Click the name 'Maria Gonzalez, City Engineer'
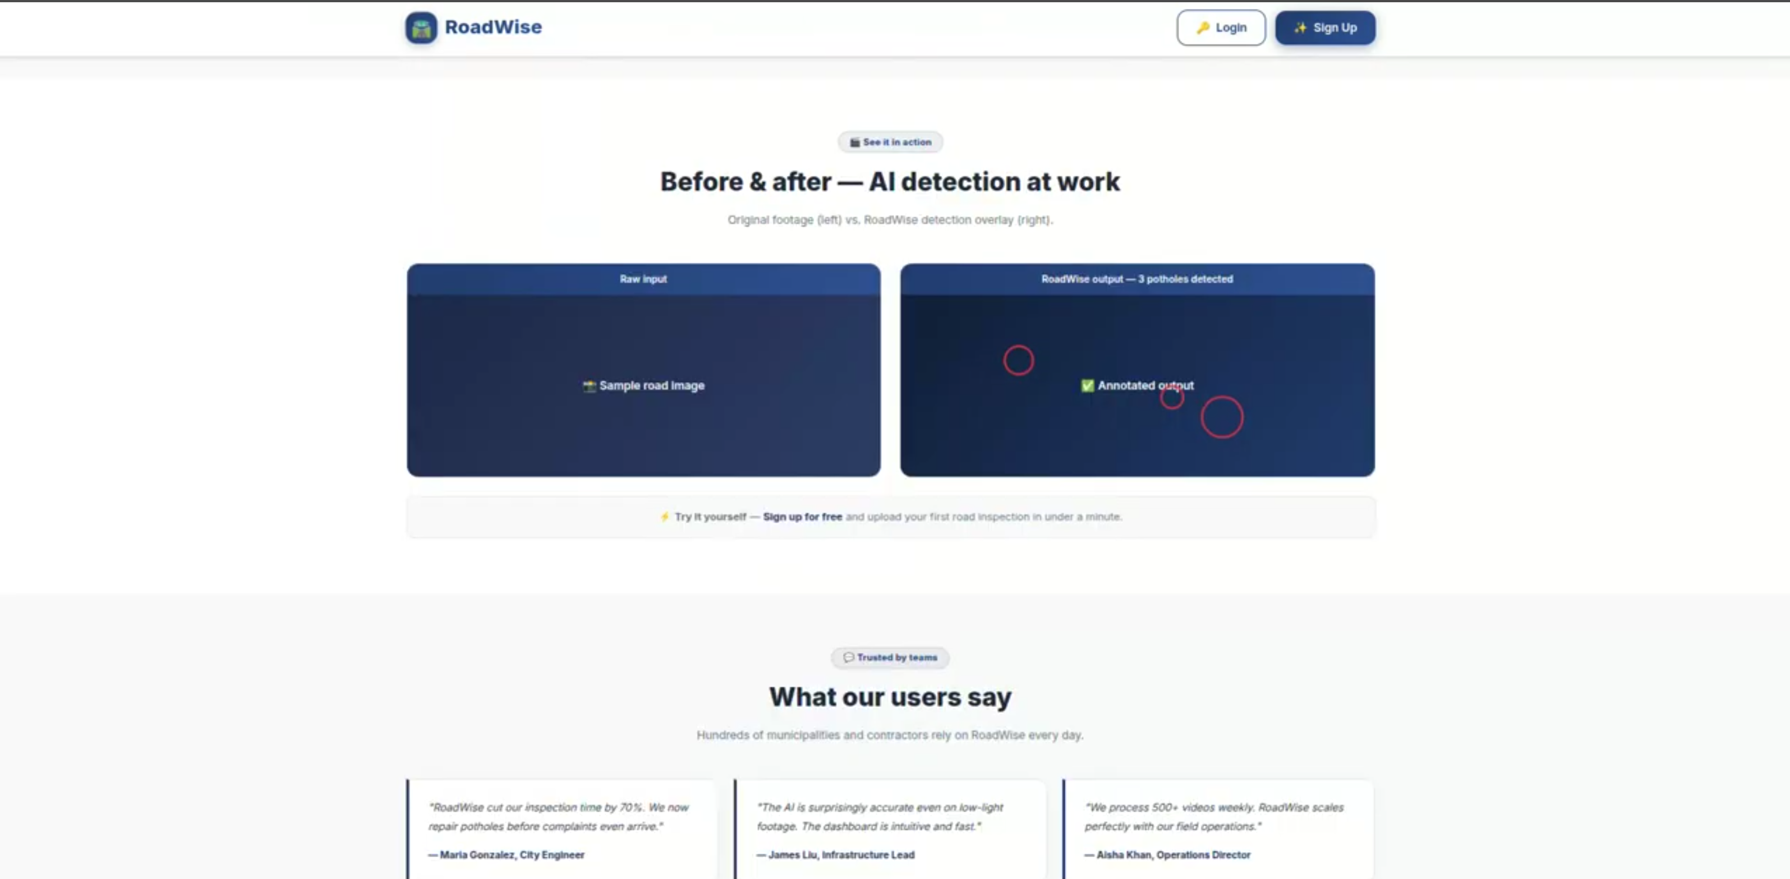The image size is (1790, 879). 512,855
